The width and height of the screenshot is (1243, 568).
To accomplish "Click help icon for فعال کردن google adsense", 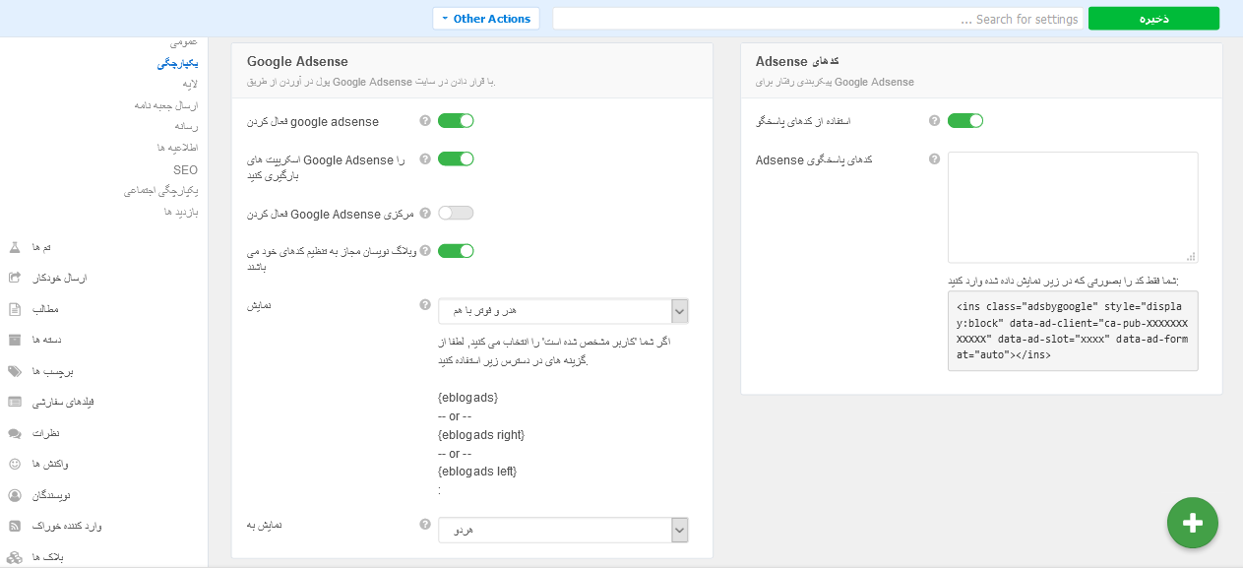I will click(x=425, y=121).
